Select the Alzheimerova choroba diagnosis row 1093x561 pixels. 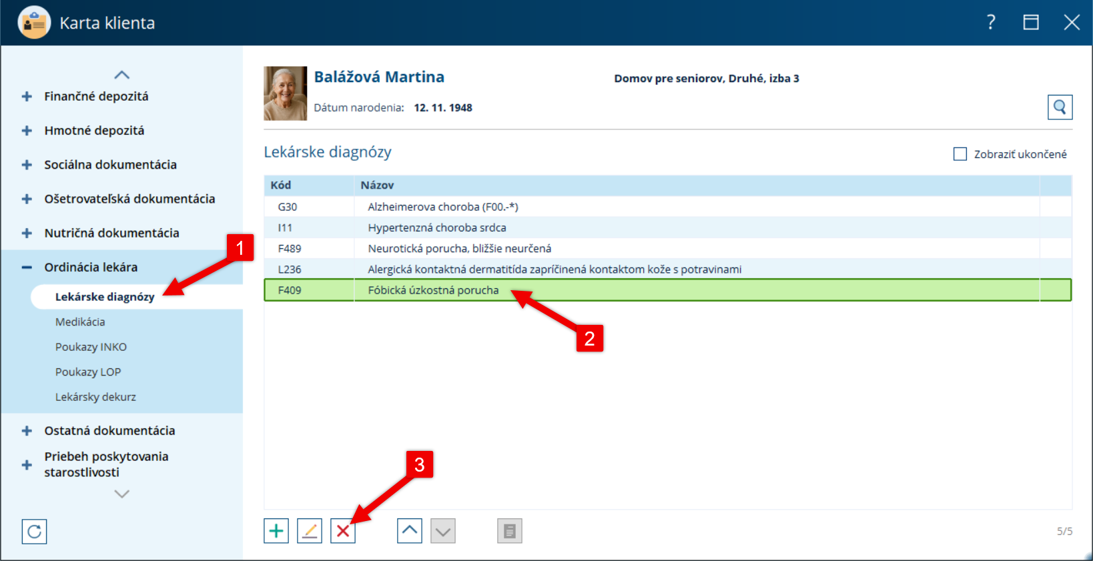pyautogui.click(x=667, y=207)
